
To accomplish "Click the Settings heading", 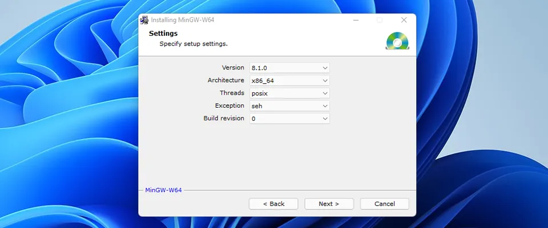I will click(x=163, y=34).
